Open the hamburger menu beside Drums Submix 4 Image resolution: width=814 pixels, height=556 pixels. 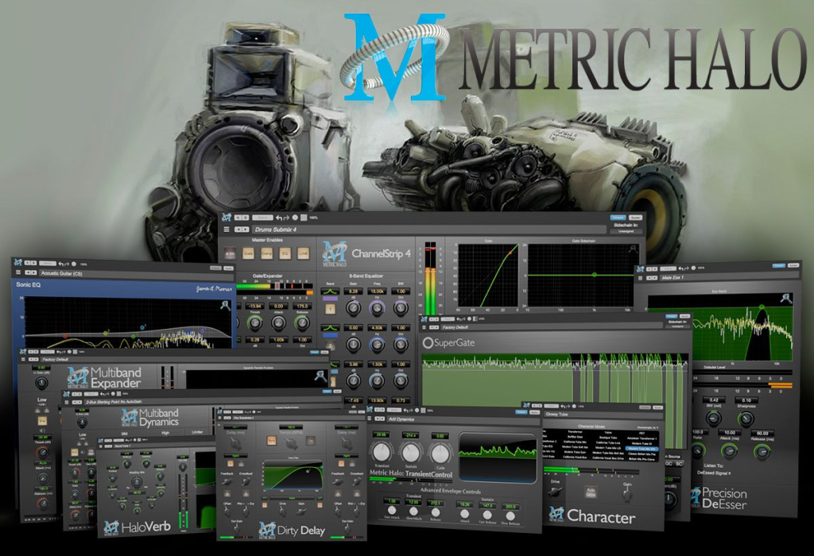tap(226, 230)
